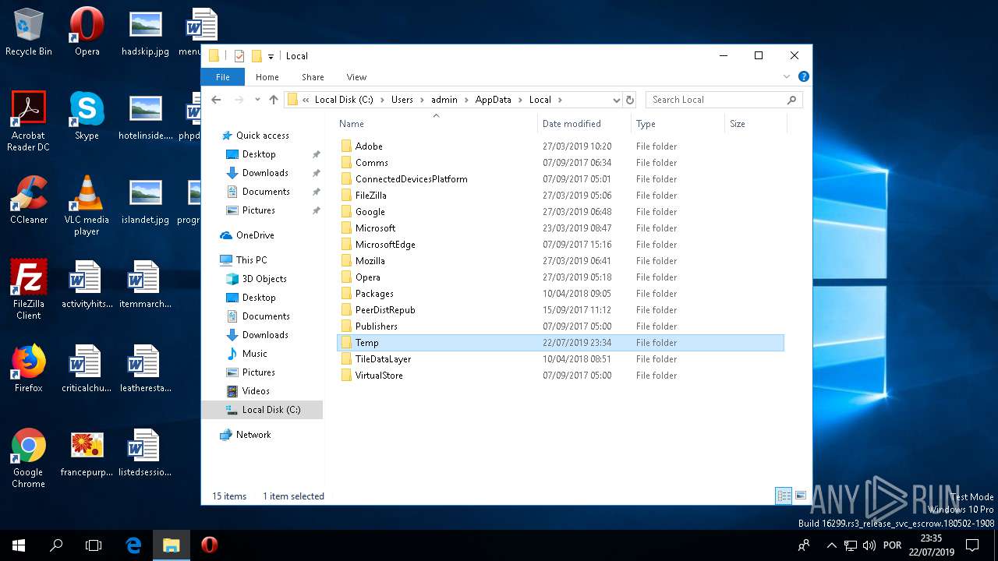
Task: Sort by the Size column header
Action: [x=756, y=123]
